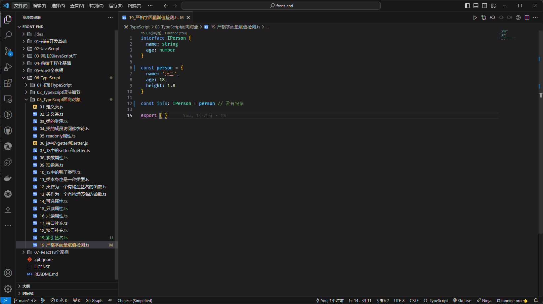Close the 19_严格字面量赋值检测.ts tab
This screenshot has height=304, width=543.
(188, 18)
